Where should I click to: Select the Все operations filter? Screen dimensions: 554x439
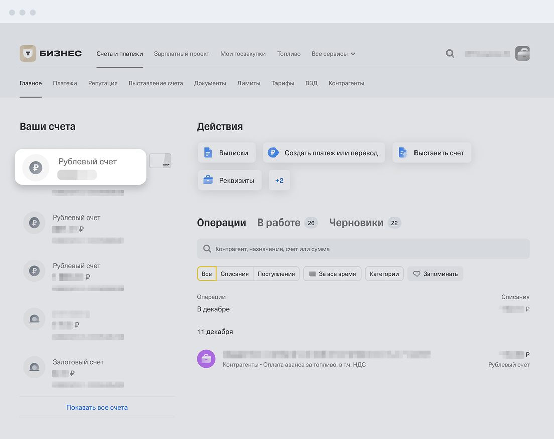click(207, 274)
